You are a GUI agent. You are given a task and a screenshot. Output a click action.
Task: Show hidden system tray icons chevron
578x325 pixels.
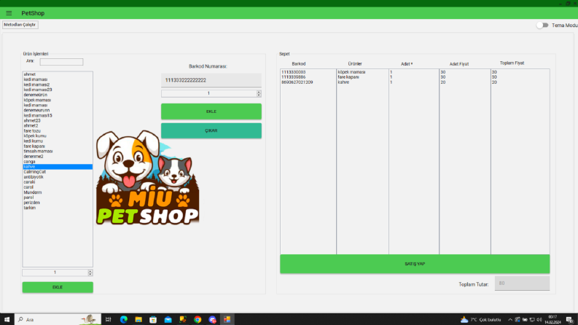(x=510, y=319)
